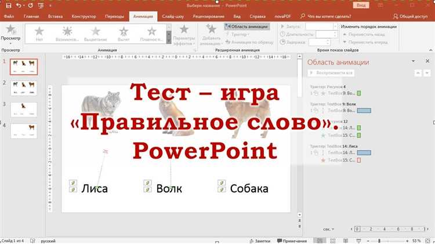Apply the Выцветание animation effect
435x244 pixels.
click(96, 34)
